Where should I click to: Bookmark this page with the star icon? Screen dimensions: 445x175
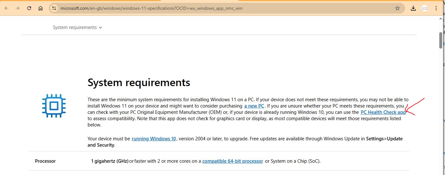point(397,9)
